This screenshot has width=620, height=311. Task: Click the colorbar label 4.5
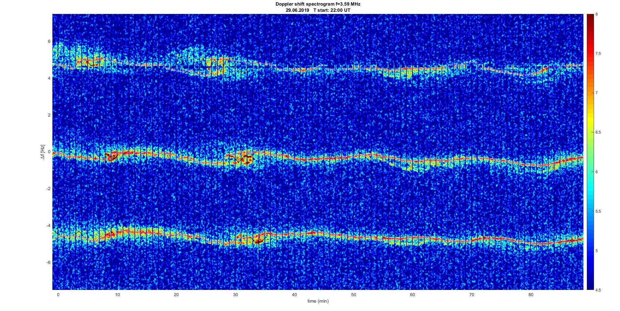point(598,290)
